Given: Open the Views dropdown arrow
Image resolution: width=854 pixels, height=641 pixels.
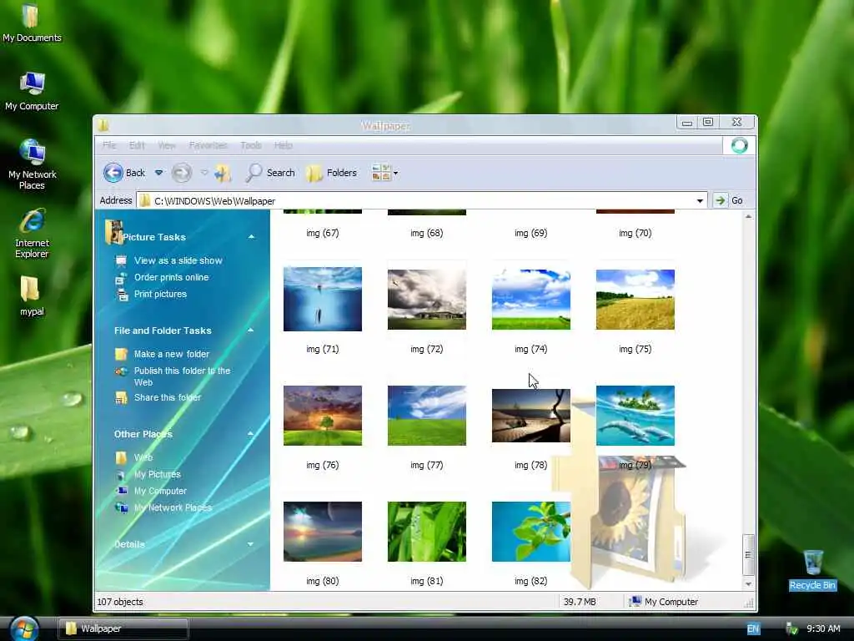Looking at the screenshot, I should click(396, 174).
